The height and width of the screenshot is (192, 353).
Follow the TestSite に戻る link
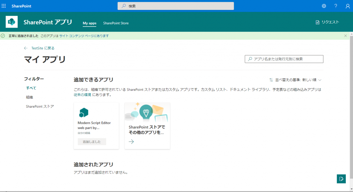pos(43,48)
